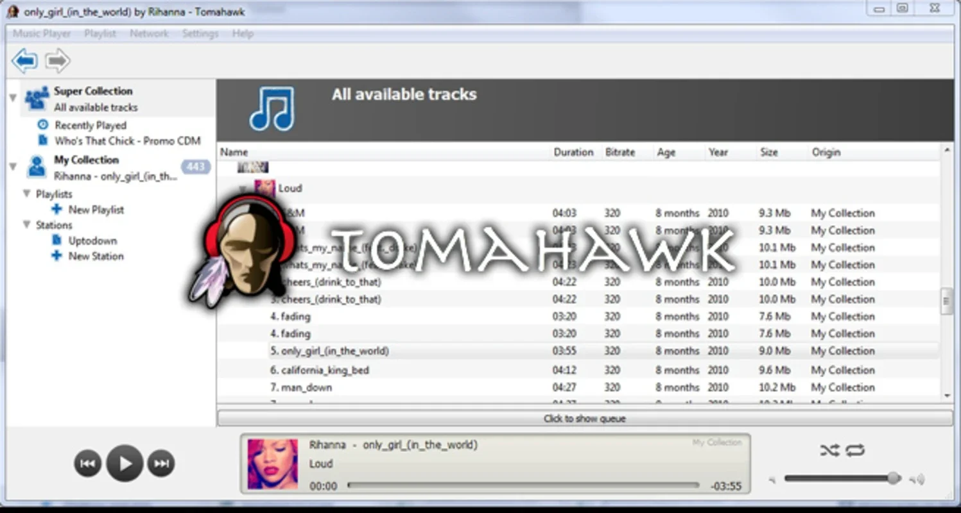The height and width of the screenshot is (513, 961).
Task: Click the -03:55 remaining time label
Action: pyautogui.click(x=726, y=486)
